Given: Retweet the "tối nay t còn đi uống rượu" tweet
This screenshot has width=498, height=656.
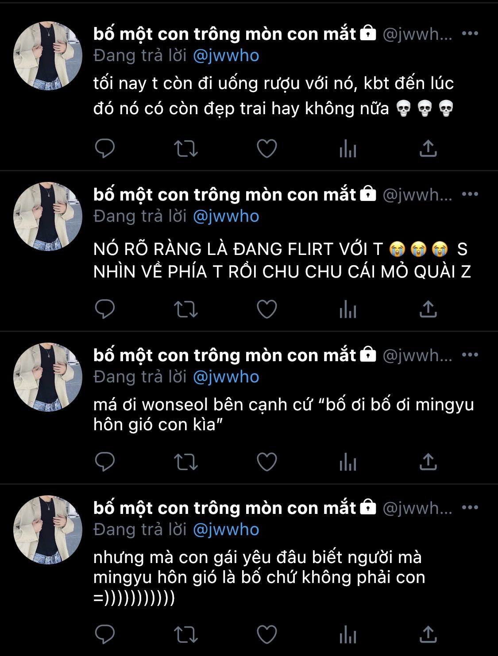Looking at the screenshot, I should (185, 149).
